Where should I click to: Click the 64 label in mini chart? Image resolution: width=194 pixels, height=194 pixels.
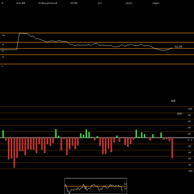125,184
